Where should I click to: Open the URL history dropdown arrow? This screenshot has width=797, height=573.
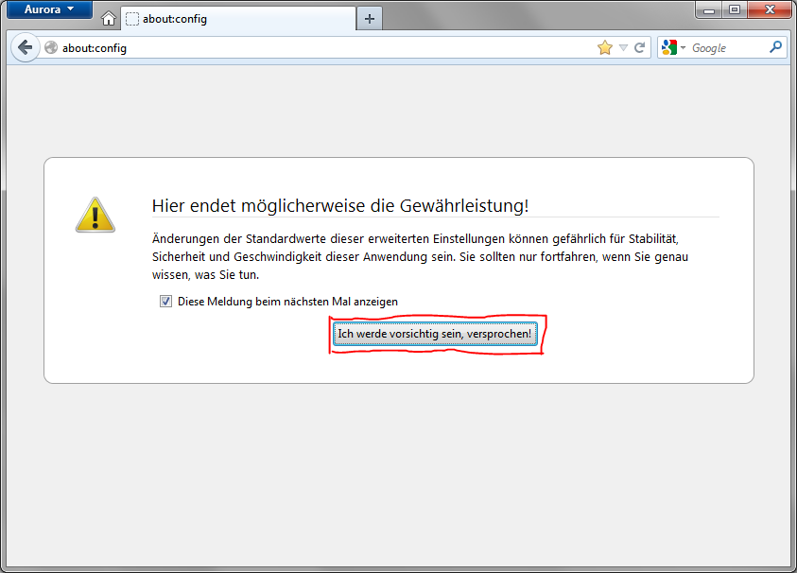coord(624,48)
